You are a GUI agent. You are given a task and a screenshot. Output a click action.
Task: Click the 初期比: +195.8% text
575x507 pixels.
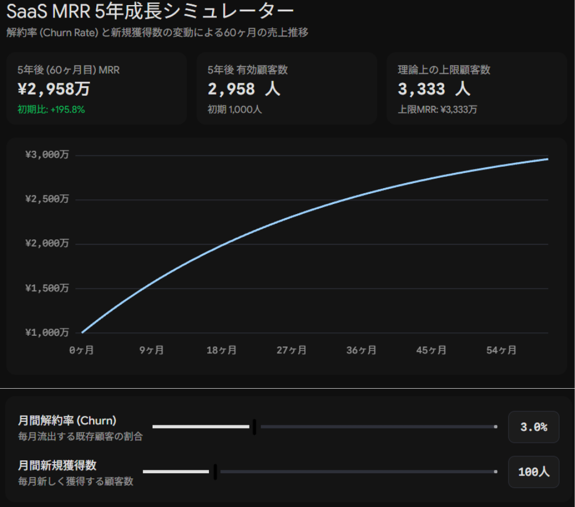tap(51, 110)
